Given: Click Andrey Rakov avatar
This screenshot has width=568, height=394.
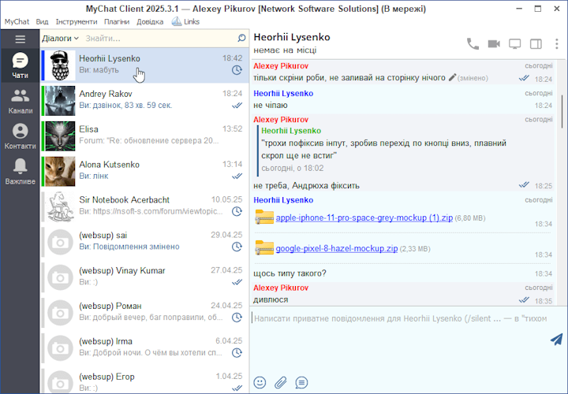Looking at the screenshot, I should coord(60,101).
